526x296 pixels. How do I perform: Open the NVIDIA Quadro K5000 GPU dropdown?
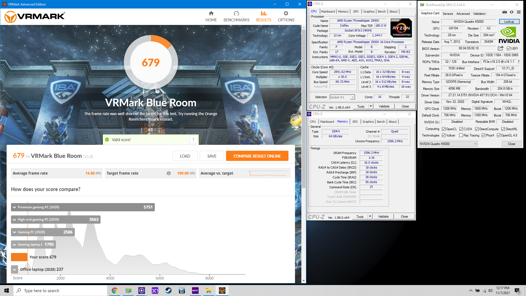pyautogui.click(x=448, y=144)
